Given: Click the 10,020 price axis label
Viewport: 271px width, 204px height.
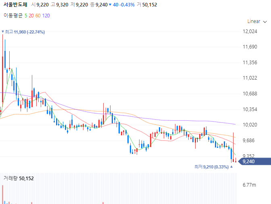Looking at the screenshot, I should click(x=250, y=125).
